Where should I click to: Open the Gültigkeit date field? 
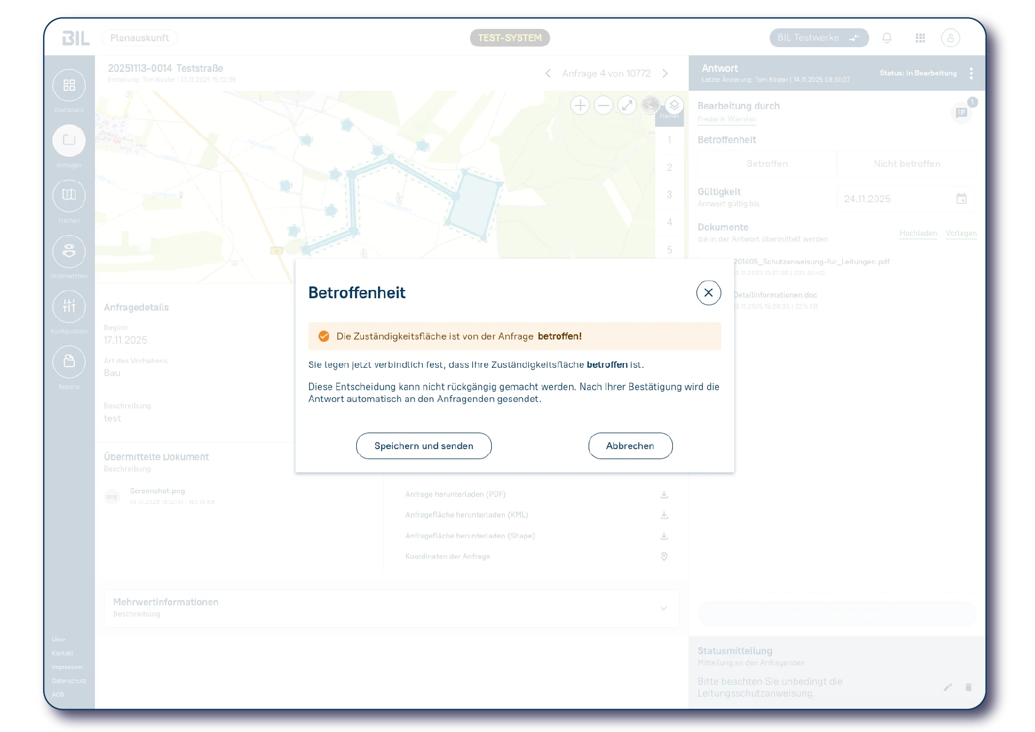pyautogui.click(x=905, y=199)
